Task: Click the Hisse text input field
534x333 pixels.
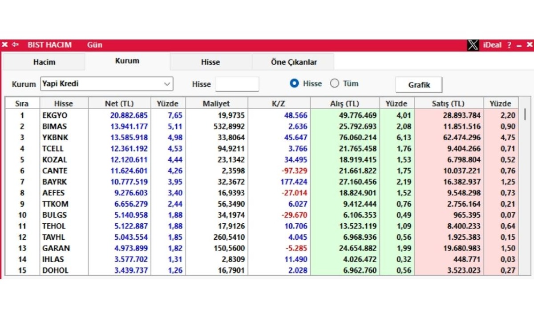Action: pos(237,84)
